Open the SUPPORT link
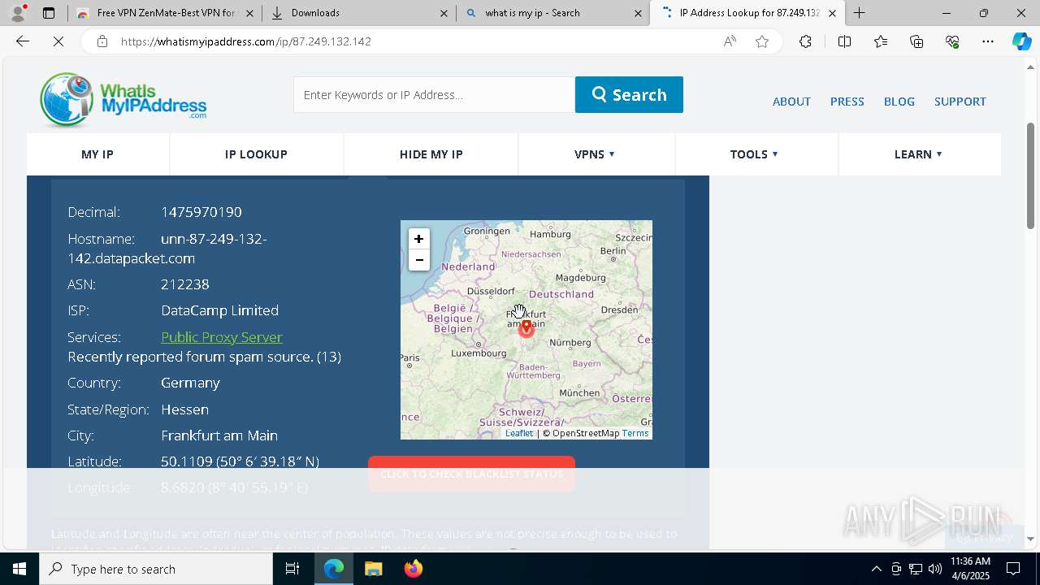This screenshot has height=585, width=1040. 960,102
